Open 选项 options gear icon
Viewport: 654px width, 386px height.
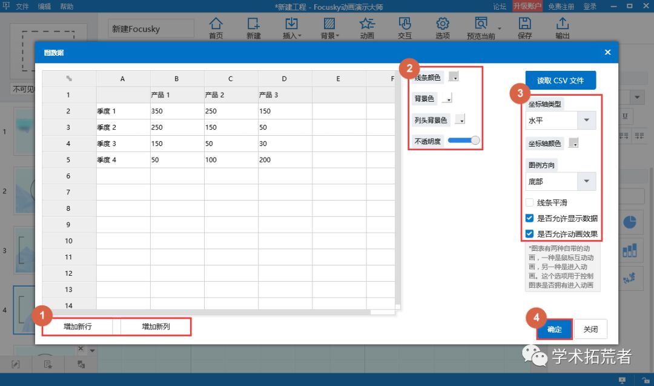click(x=443, y=24)
